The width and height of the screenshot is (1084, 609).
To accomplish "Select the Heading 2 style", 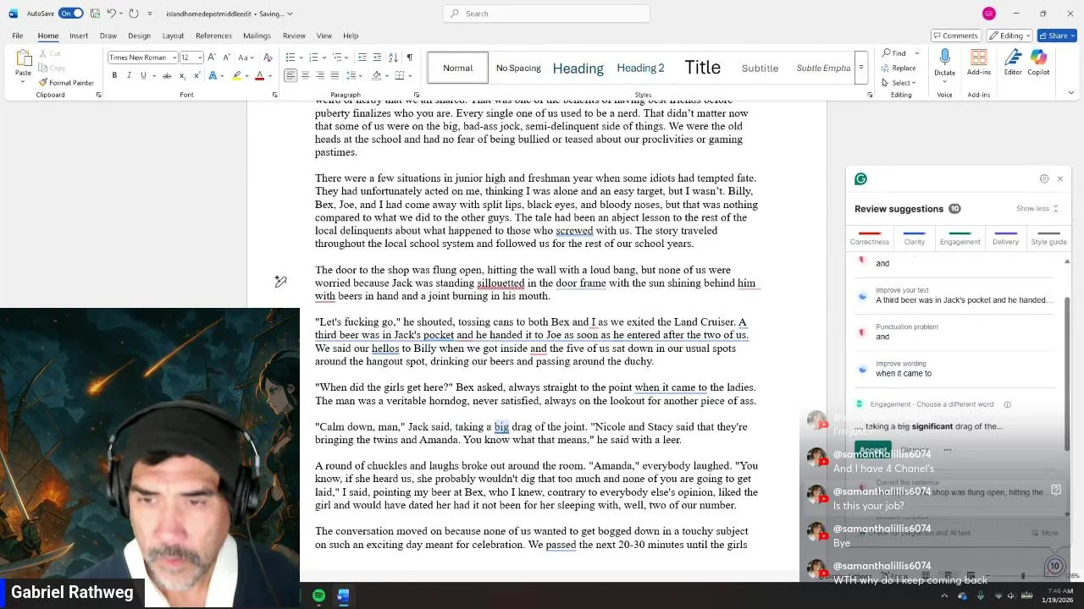I will click(640, 68).
